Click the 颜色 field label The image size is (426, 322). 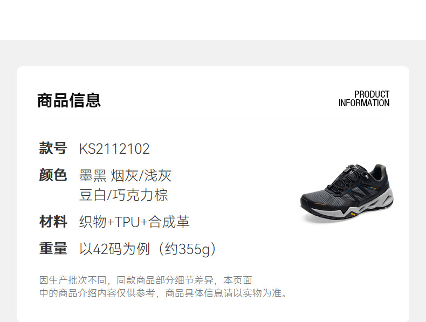click(x=53, y=175)
